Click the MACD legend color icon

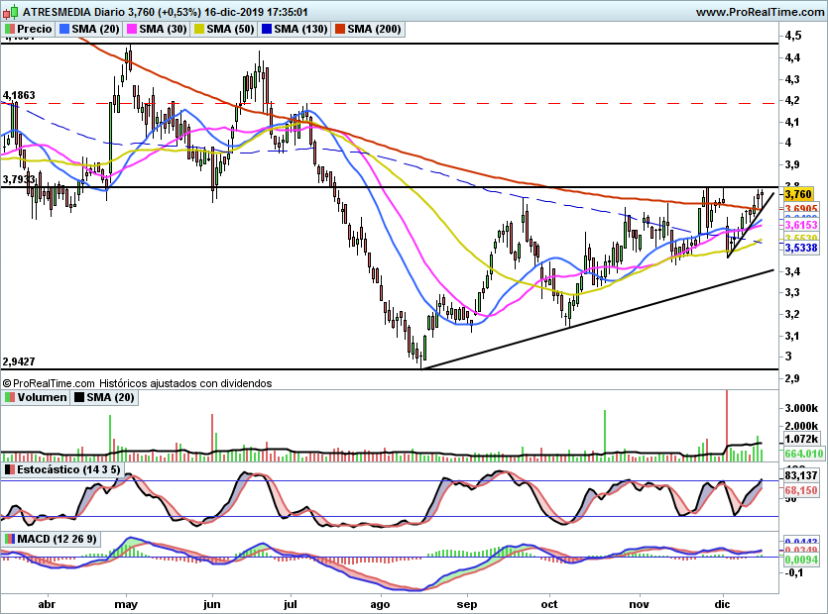(10, 539)
